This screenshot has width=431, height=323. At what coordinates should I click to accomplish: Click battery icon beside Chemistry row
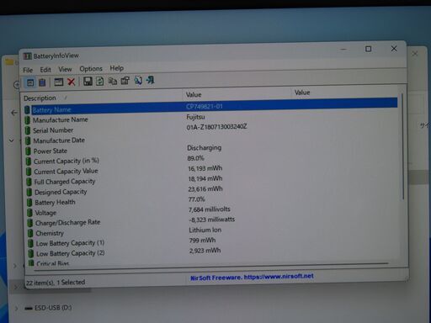point(30,233)
